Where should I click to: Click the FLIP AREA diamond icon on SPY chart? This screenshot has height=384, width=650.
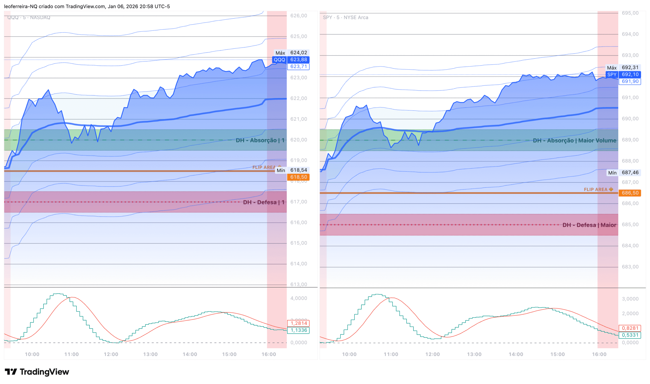coord(611,189)
